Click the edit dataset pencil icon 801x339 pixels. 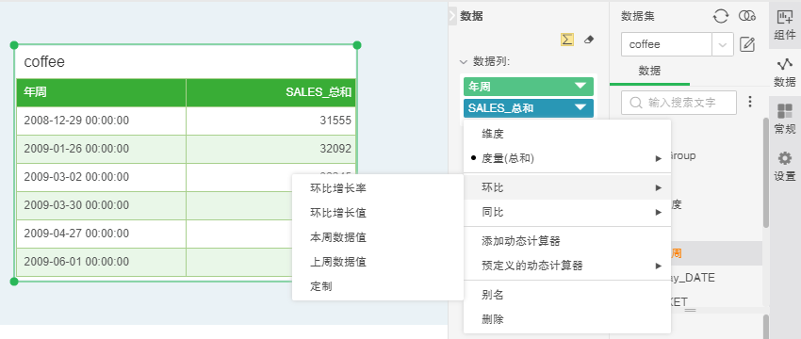[x=747, y=44]
